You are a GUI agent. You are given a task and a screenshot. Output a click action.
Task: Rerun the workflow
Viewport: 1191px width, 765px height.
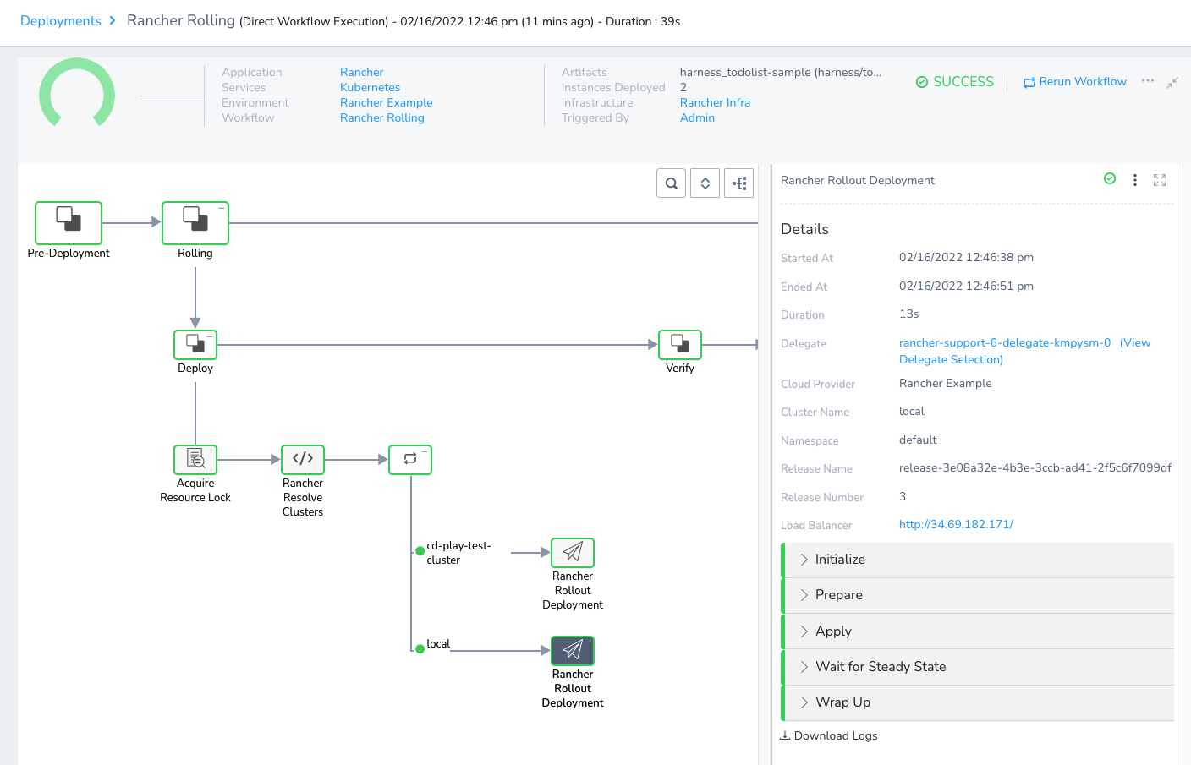1075,82
